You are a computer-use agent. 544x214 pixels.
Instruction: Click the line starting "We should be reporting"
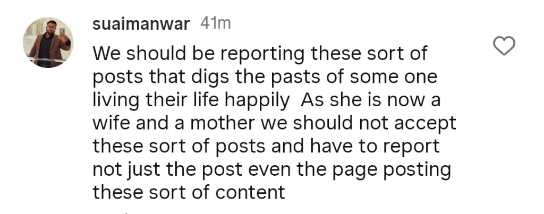(x=261, y=54)
